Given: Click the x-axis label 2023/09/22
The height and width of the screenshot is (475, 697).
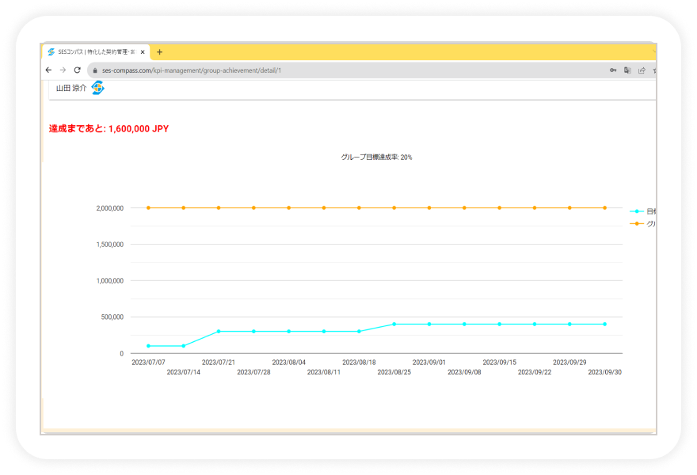Looking at the screenshot, I should click(x=535, y=372).
